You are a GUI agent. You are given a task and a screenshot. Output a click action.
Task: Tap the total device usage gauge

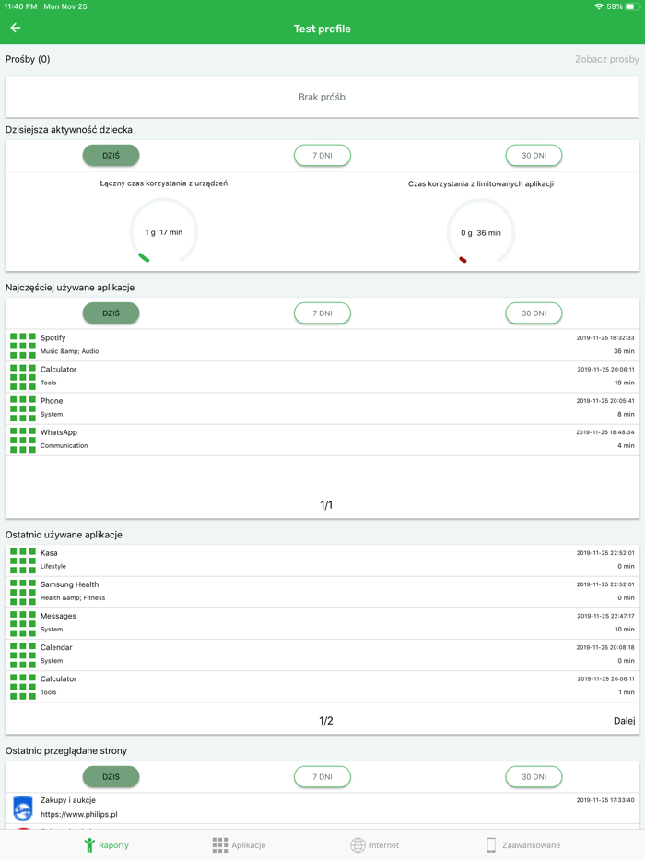164,231
